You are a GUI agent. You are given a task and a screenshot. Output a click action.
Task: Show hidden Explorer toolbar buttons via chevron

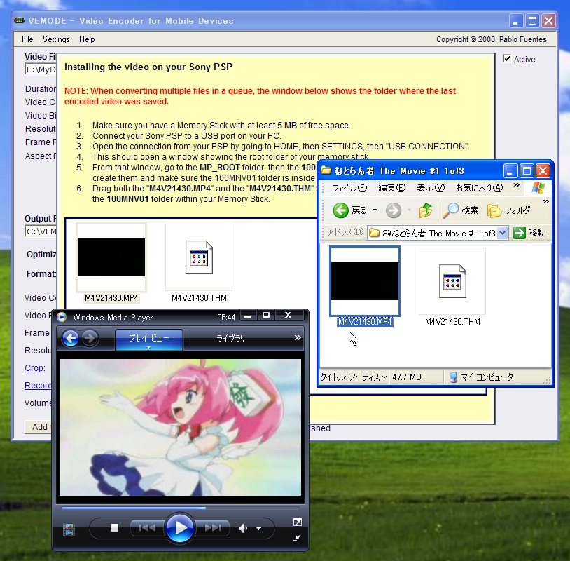(545, 202)
